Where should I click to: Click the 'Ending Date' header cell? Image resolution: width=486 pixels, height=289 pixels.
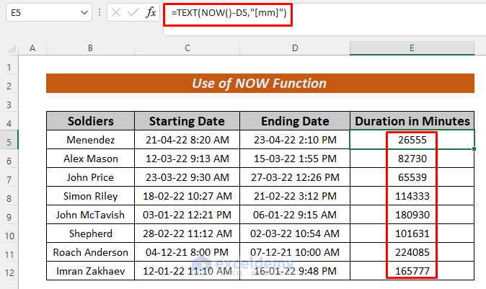[295, 121]
